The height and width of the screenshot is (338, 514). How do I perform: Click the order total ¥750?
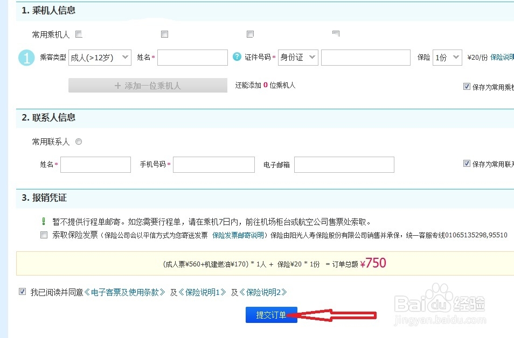[373, 263]
